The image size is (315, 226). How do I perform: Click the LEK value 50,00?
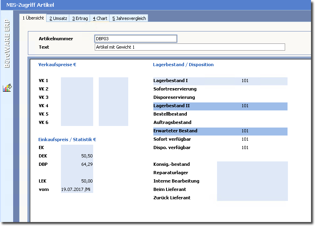pos(86,181)
